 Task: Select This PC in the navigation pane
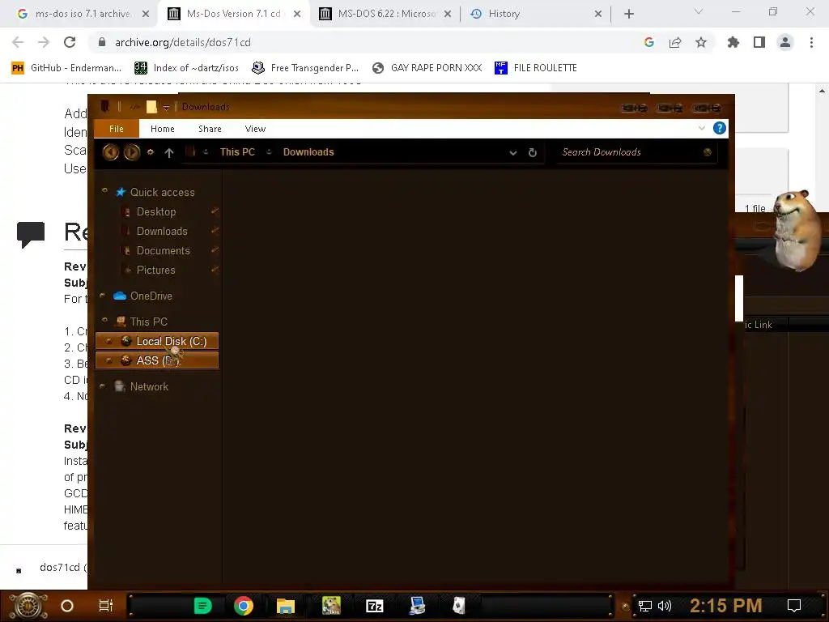[x=148, y=322]
